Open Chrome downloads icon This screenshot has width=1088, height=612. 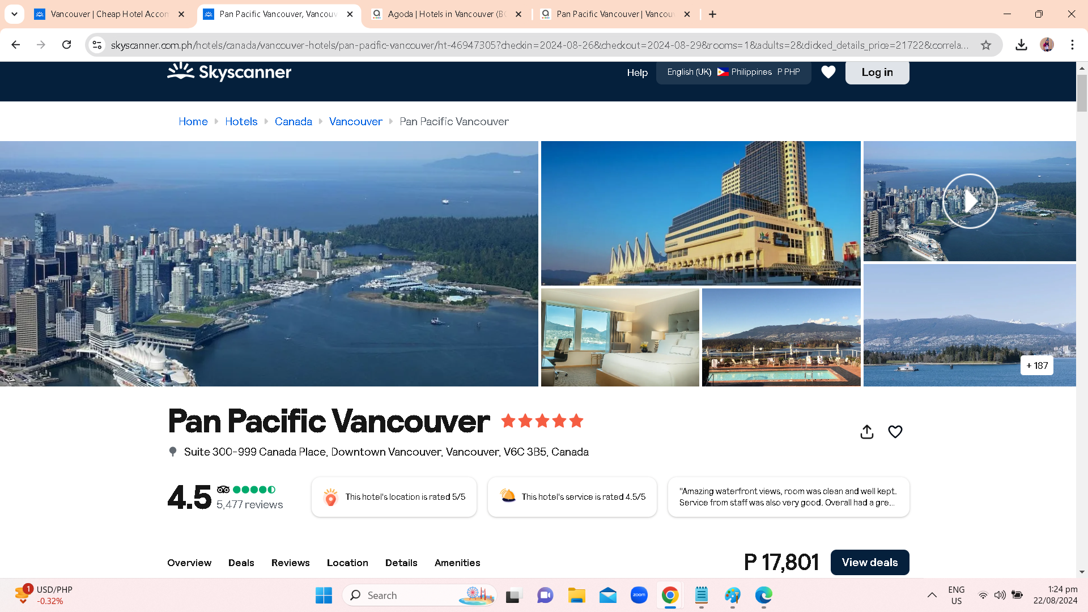coord(1021,45)
